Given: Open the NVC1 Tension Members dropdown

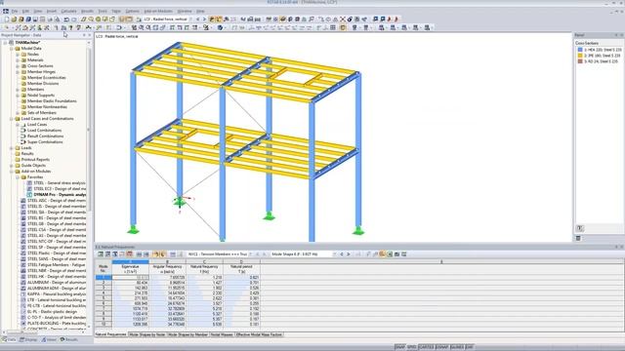Looking at the screenshot, I should click(x=250, y=253).
